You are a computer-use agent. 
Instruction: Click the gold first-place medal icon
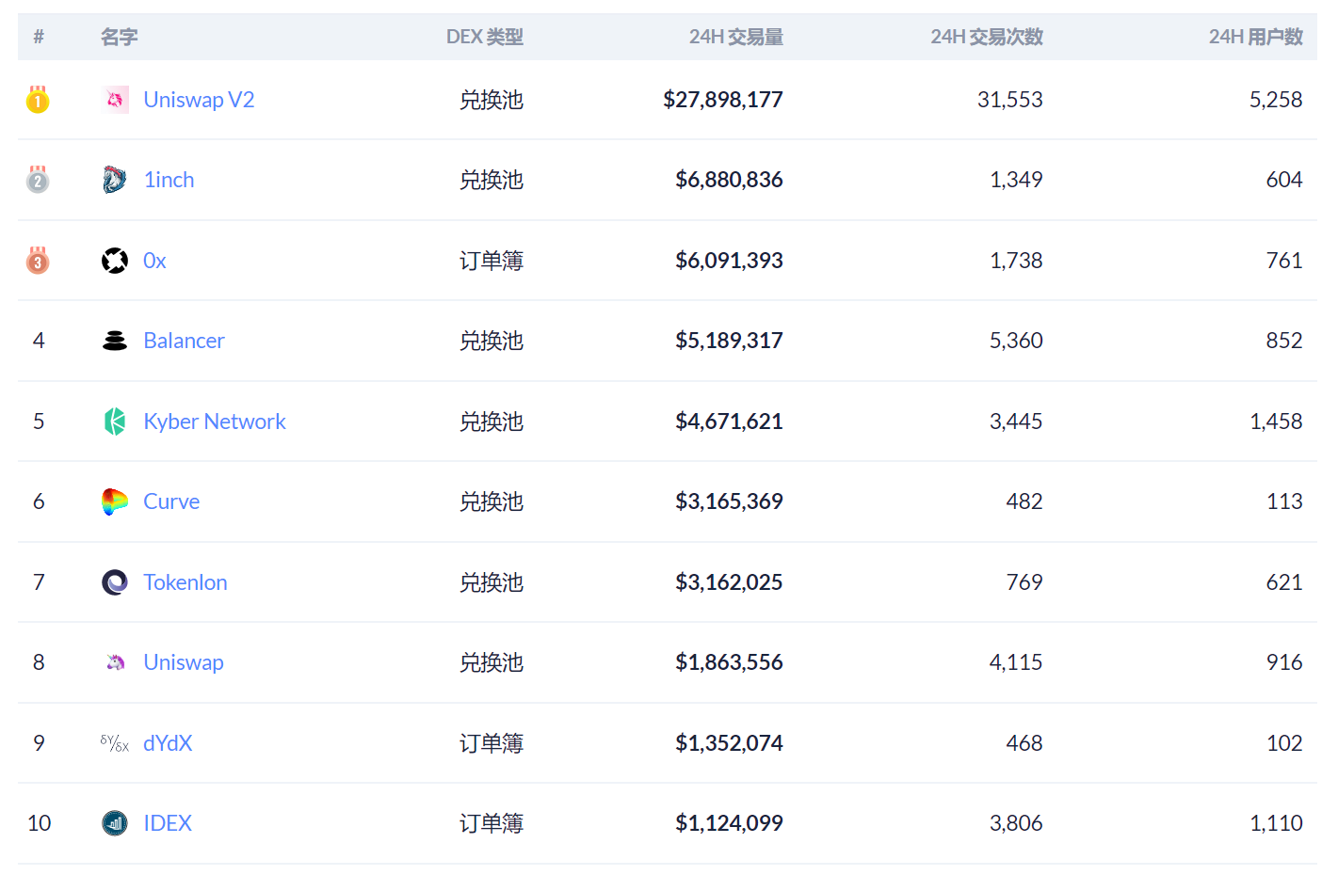pos(38,99)
